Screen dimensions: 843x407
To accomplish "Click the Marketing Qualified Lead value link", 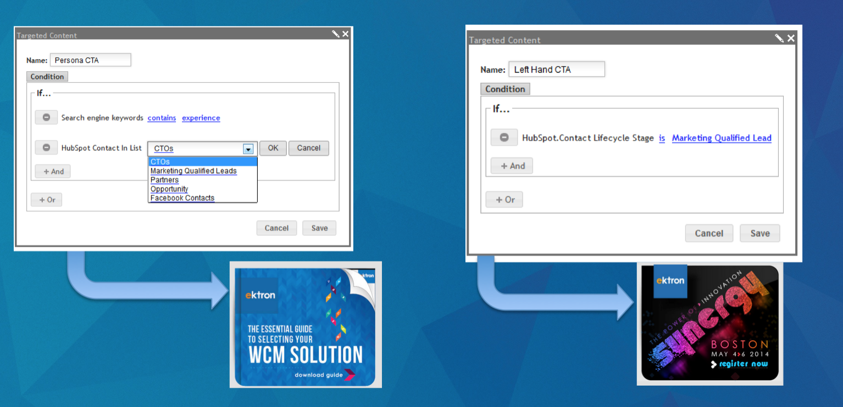I will (722, 138).
